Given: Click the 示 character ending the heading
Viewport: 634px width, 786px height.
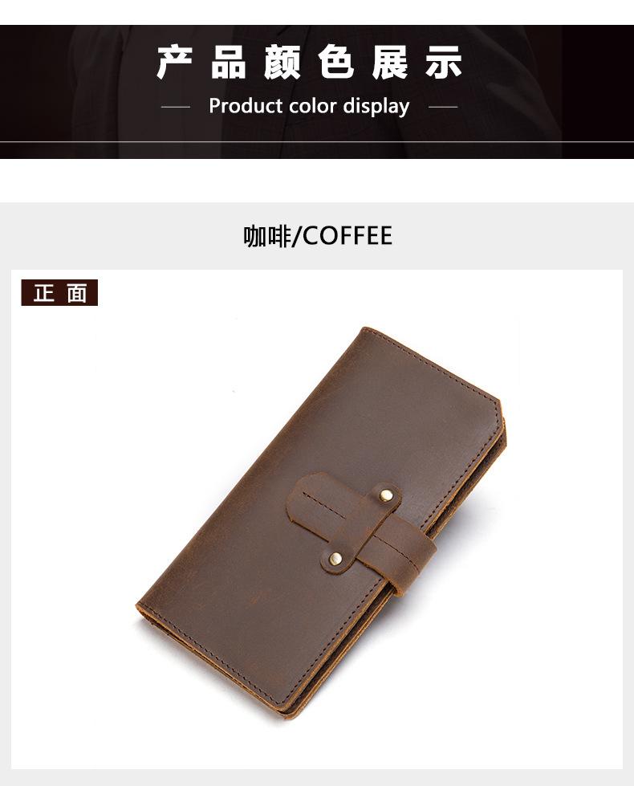Looking at the screenshot, I should click(x=444, y=63).
